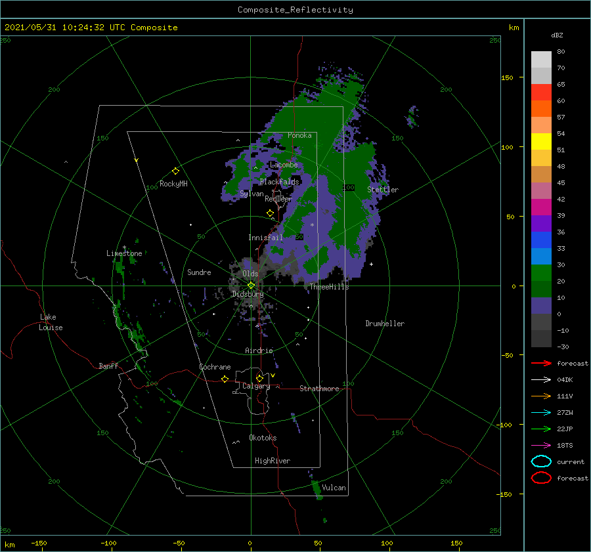Image resolution: width=591 pixels, height=552 pixels.
Task: Click the Cochrane town label
Action: click(215, 367)
